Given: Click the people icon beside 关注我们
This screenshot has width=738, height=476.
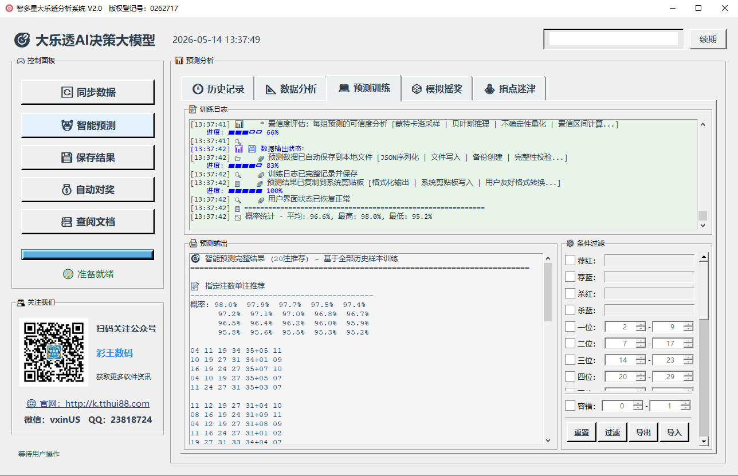Looking at the screenshot, I should (20, 302).
